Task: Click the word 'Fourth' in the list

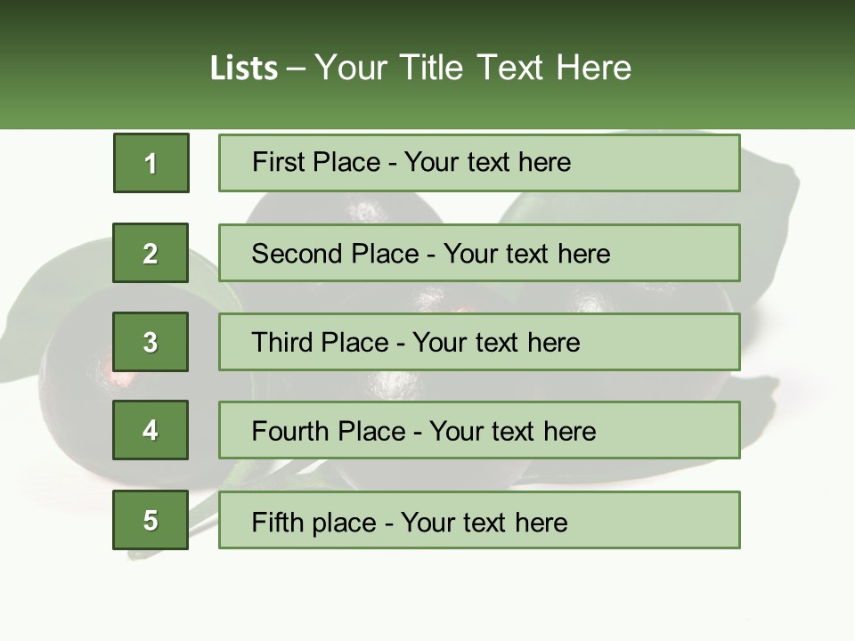Action: point(290,432)
